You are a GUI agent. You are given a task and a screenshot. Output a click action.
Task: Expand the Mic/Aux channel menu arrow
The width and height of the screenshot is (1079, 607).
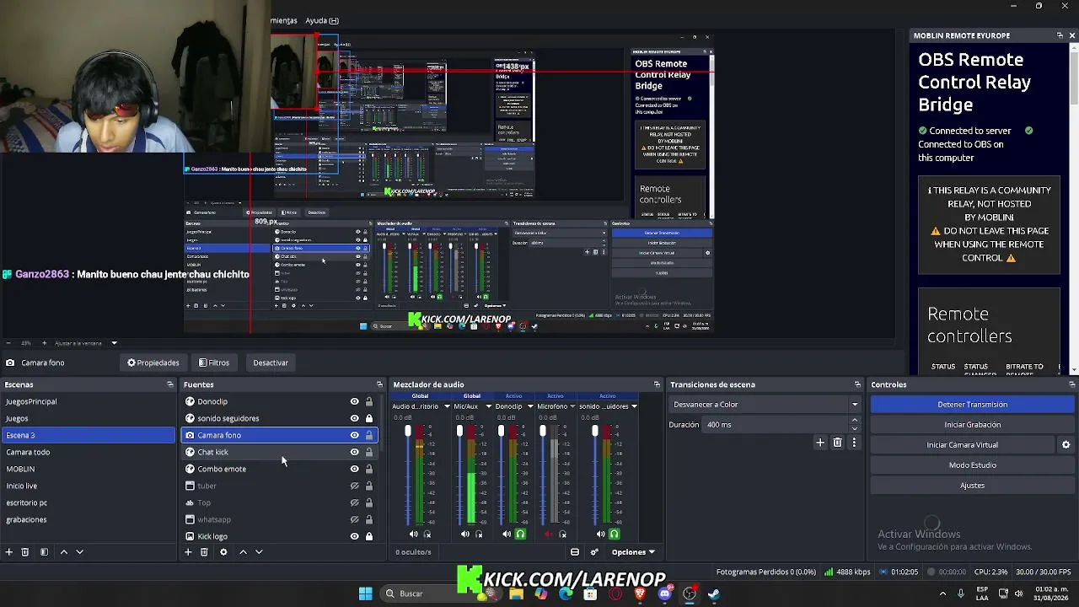[489, 406]
